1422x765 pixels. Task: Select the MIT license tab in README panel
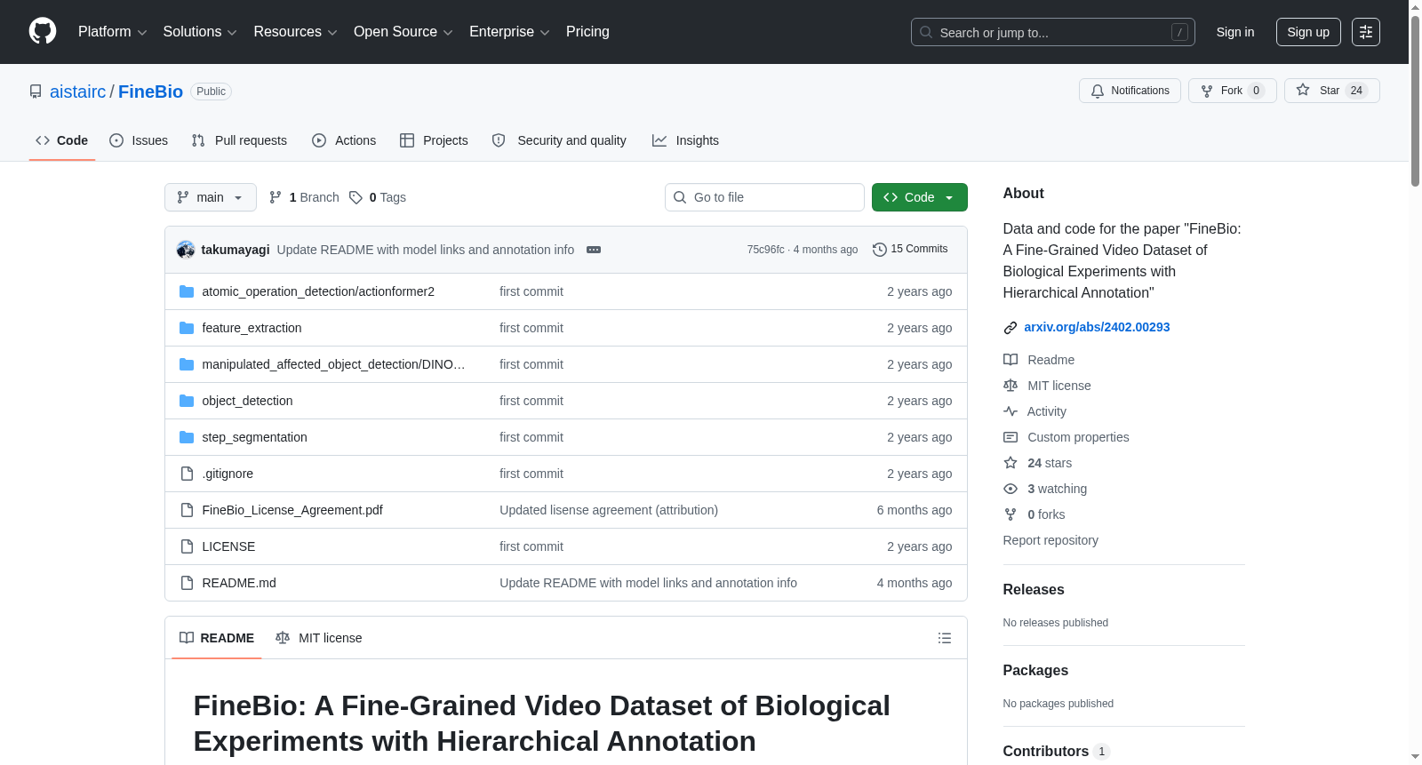click(x=319, y=638)
